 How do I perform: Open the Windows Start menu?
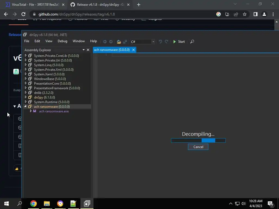pos(7,204)
